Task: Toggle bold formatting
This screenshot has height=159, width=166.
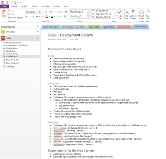Action: click(x=27, y=17)
